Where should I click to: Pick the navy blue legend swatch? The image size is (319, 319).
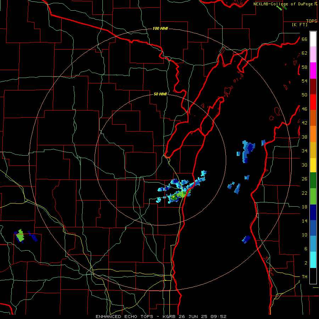313,212
